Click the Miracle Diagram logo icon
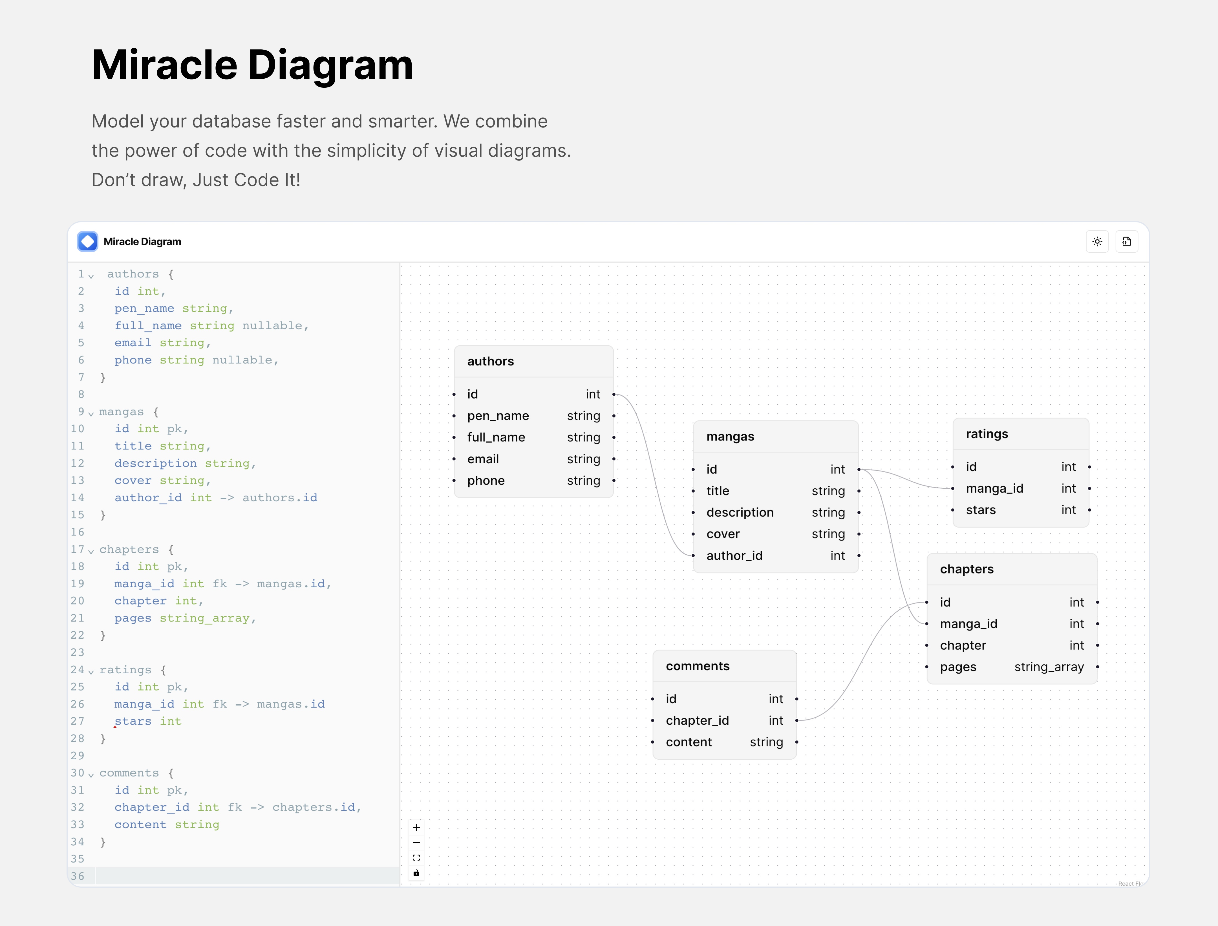Screen dimensions: 1218x926 pos(88,241)
